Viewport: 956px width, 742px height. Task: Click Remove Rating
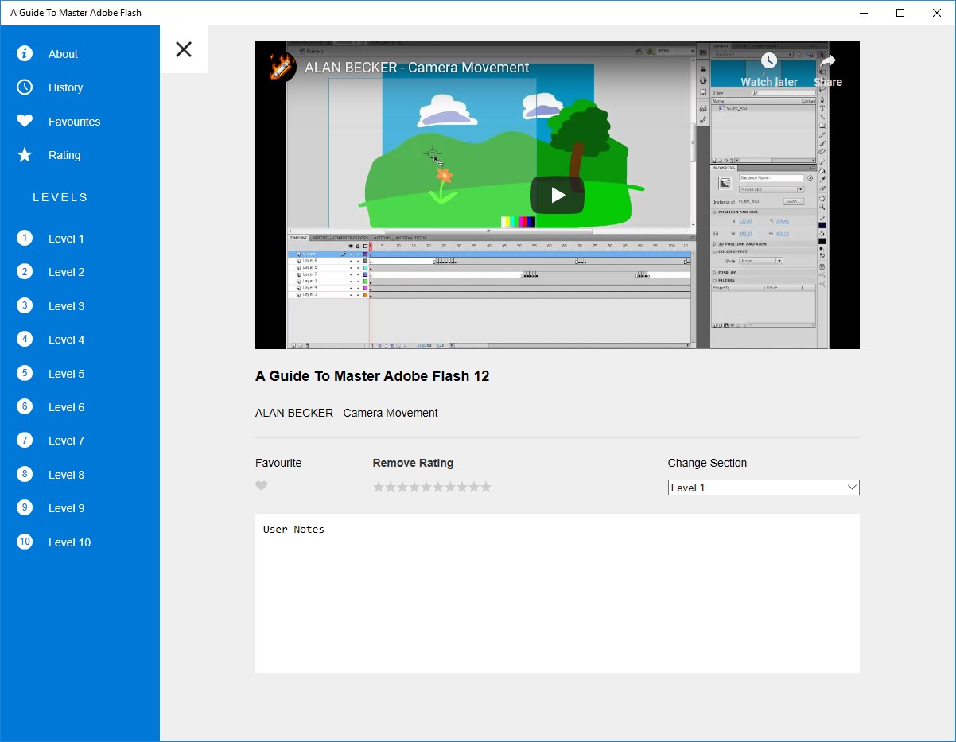point(413,463)
